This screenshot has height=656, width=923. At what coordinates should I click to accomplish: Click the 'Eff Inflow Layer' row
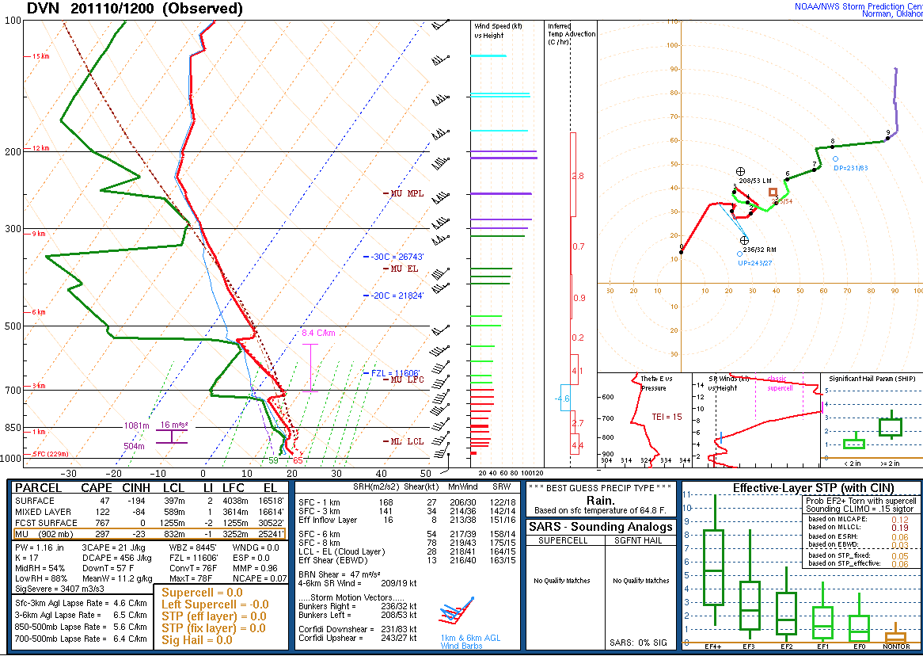tap(407, 520)
